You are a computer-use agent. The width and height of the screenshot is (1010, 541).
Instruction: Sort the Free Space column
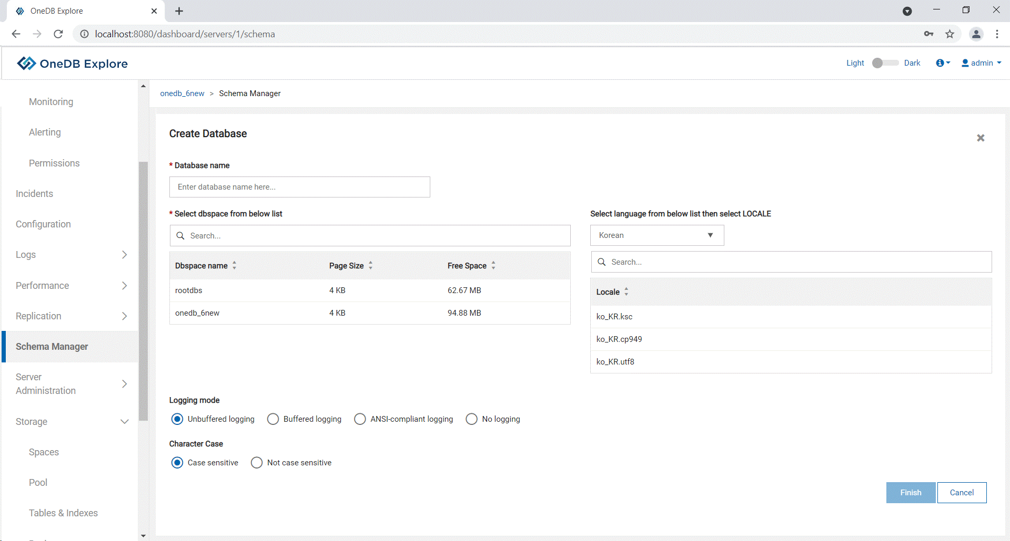point(493,266)
